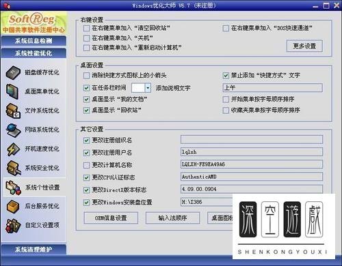Image resolution: width=342 pixels, height=266 pixels.
Task: Open 桌面菜单优化 desktop menu icon
Action: pos(12,91)
